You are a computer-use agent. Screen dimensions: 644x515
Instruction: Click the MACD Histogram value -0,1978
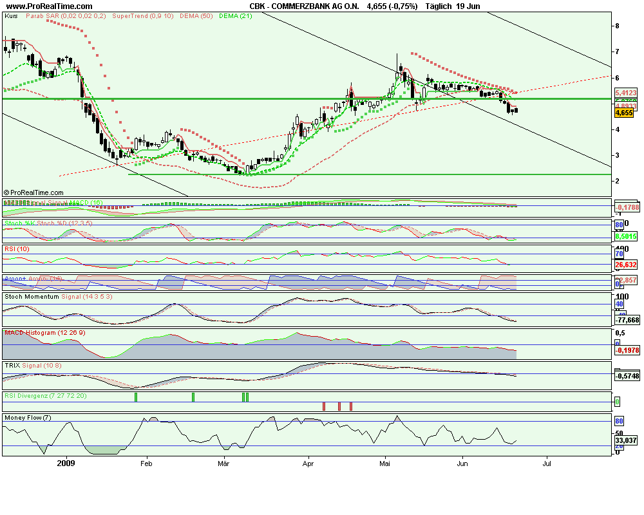coord(627,350)
